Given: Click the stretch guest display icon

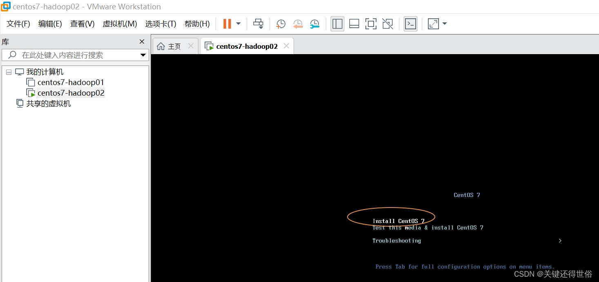Looking at the screenshot, I should pos(433,24).
